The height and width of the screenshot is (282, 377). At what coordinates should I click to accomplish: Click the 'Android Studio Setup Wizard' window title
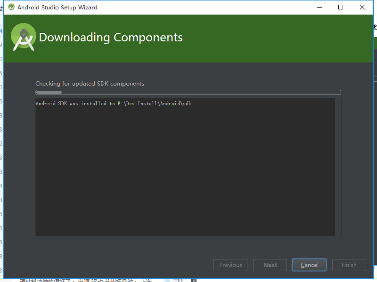[x=57, y=8]
